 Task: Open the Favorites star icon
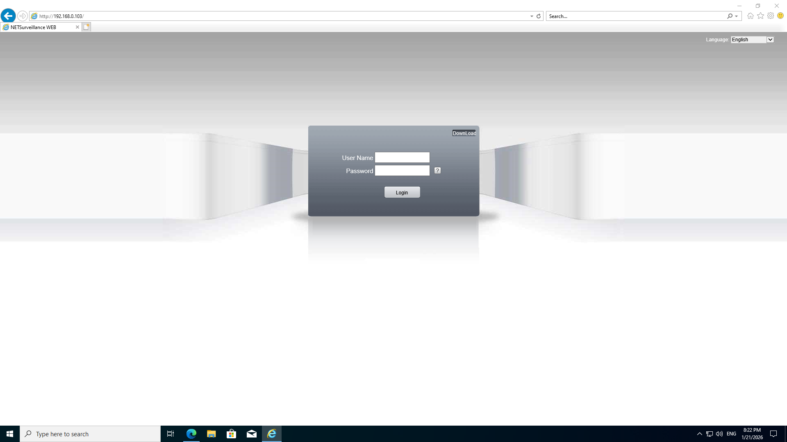point(760,16)
